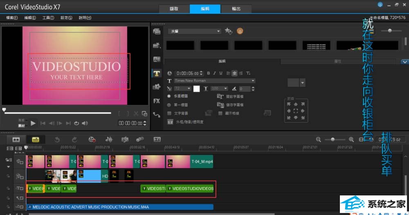Click the library thumbnail size slider
This screenshot has width=409, height=215.
pyautogui.click(x=390, y=31)
